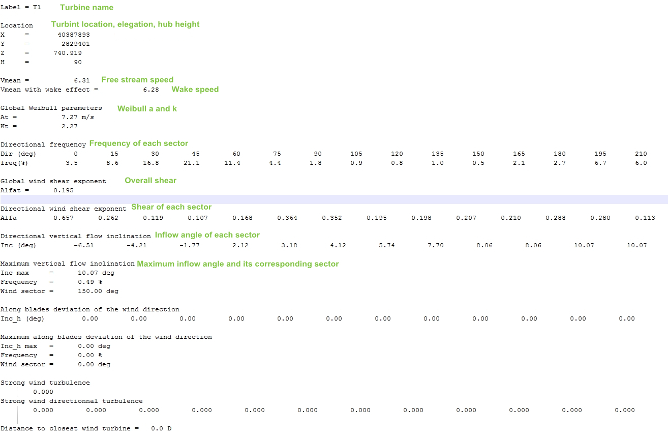Viewport: 668px width, 436px height.
Task: Select frequency value 8.6
Action: pos(112,163)
